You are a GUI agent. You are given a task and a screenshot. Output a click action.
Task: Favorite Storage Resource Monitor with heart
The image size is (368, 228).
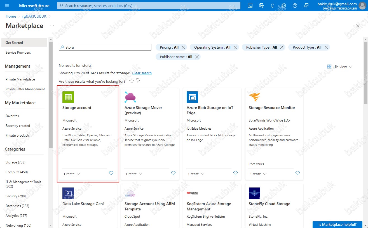297,173
